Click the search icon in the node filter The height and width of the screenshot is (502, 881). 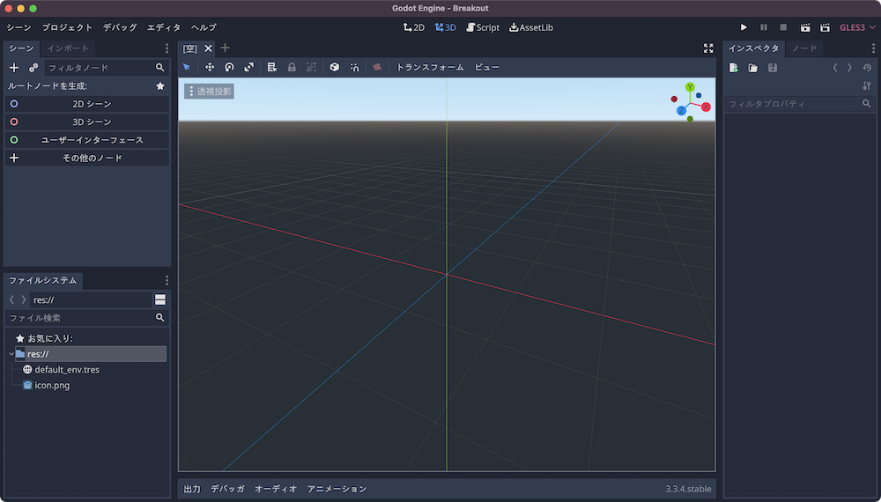tap(160, 68)
